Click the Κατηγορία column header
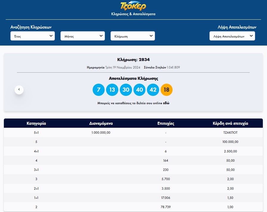 pyautogui.click(x=36, y=123)
